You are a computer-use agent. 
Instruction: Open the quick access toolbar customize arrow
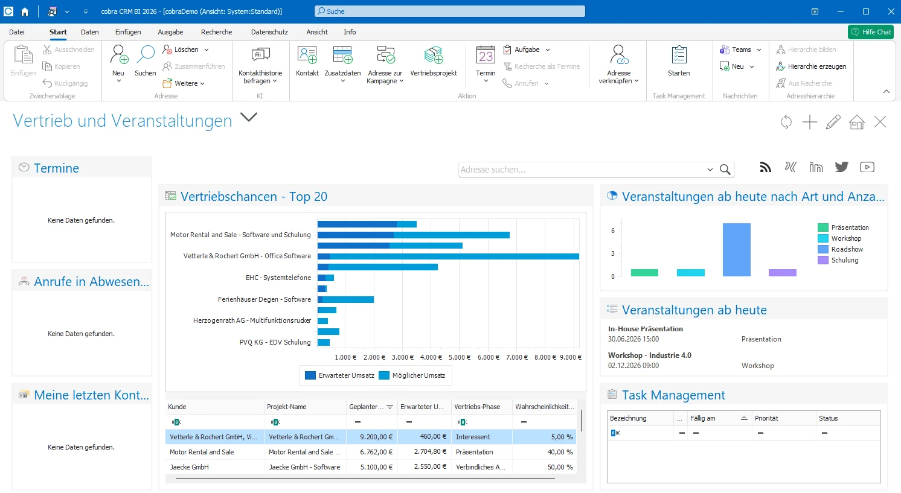click(86, 11)
